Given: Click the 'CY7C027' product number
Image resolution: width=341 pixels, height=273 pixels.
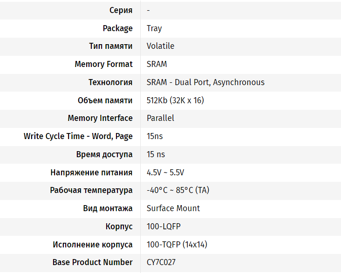Looking at the screenshot, I should [x=161, y=262].
